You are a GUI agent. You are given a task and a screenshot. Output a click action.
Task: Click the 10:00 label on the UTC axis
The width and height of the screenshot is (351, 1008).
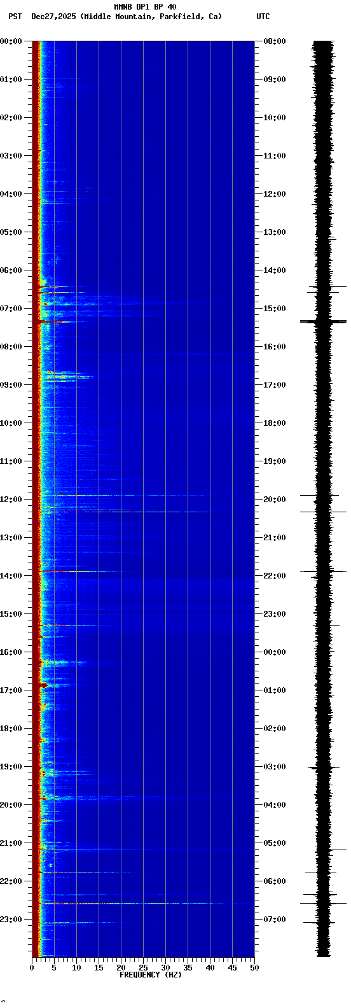(275, 118)
